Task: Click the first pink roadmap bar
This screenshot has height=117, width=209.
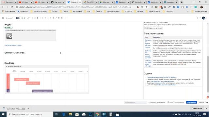Action: point(22,79)
